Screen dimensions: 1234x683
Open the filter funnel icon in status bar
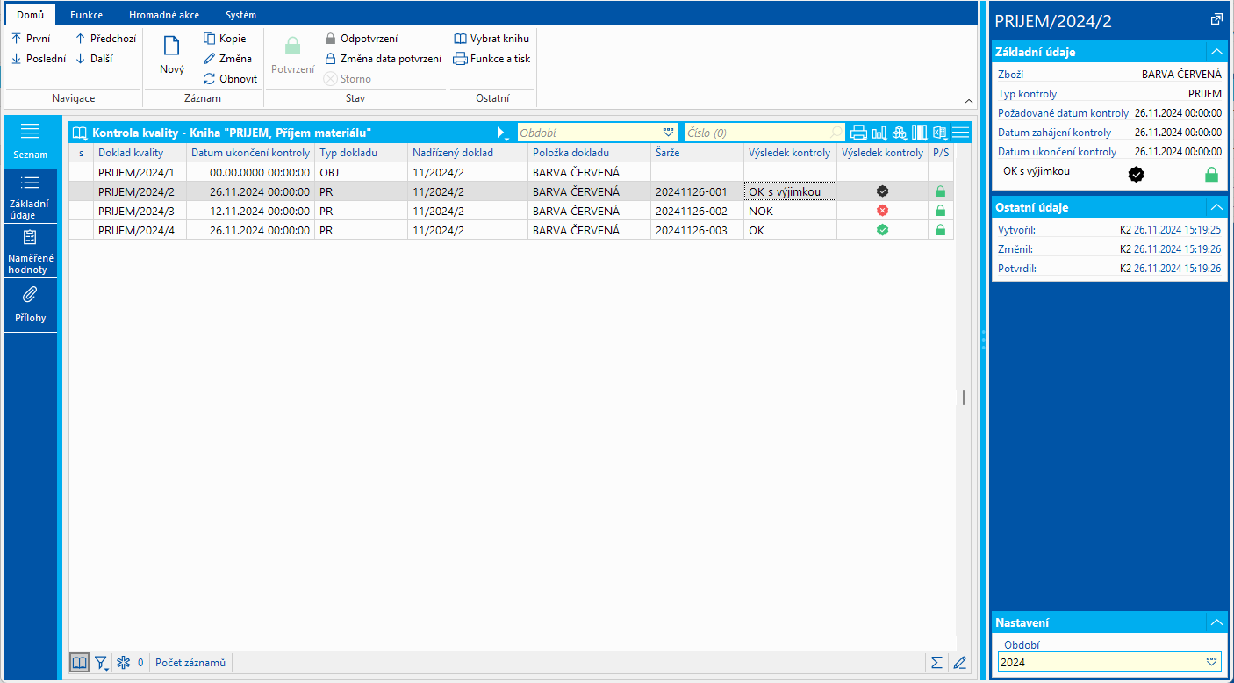tap(102, 663)
